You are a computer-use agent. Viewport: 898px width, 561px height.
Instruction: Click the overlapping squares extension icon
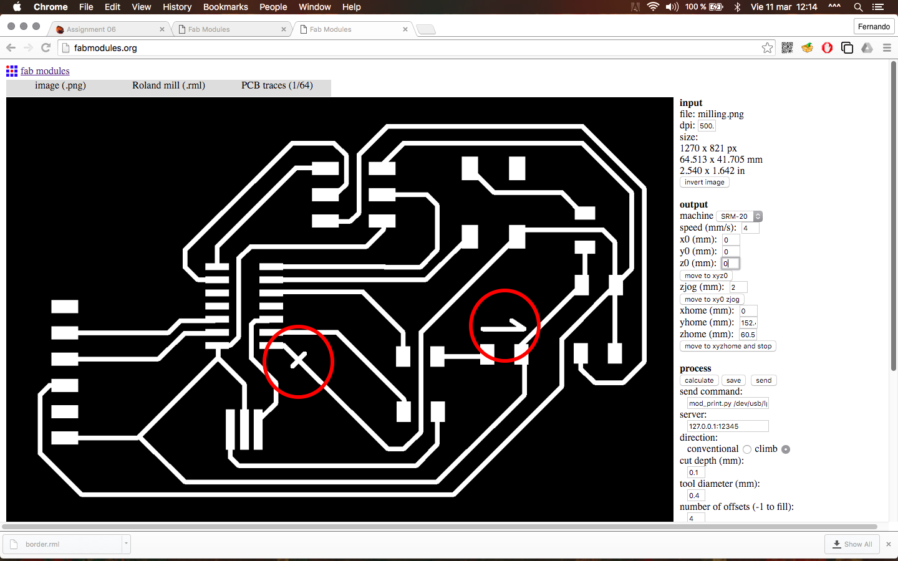pyautogui.click(x=847, y=48)
